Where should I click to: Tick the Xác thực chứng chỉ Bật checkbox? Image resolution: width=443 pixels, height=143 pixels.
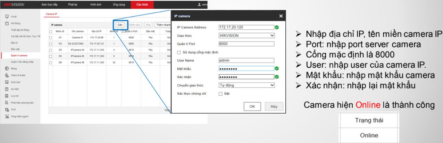pyautogui.click(x=220, y=94)
